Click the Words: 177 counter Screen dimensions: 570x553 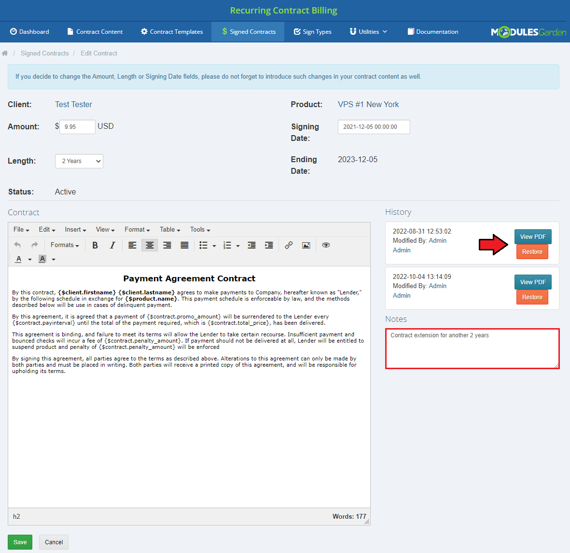349,517
